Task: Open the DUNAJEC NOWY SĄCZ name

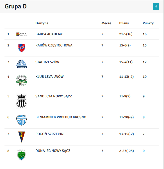Action: pyautogui.click(x=53, y=151)
